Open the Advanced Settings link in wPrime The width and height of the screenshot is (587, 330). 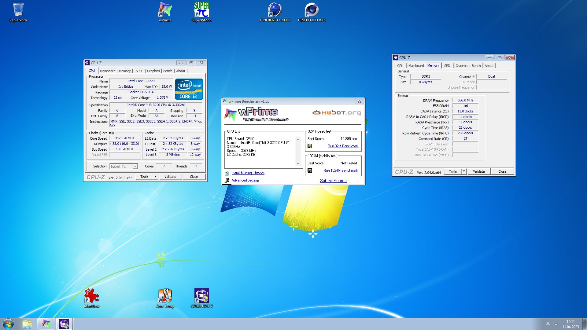point(246,180)
